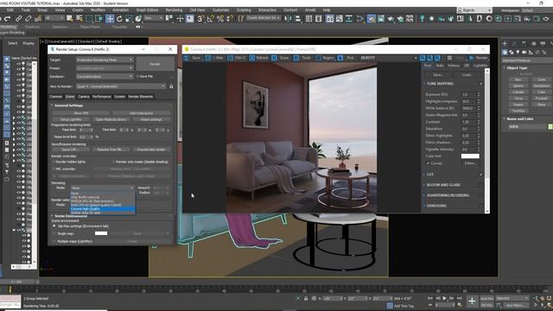Enable the Mtl. override checkbox
The width and height of the screenshot is (553, 311).
click(x=54, y=169)
